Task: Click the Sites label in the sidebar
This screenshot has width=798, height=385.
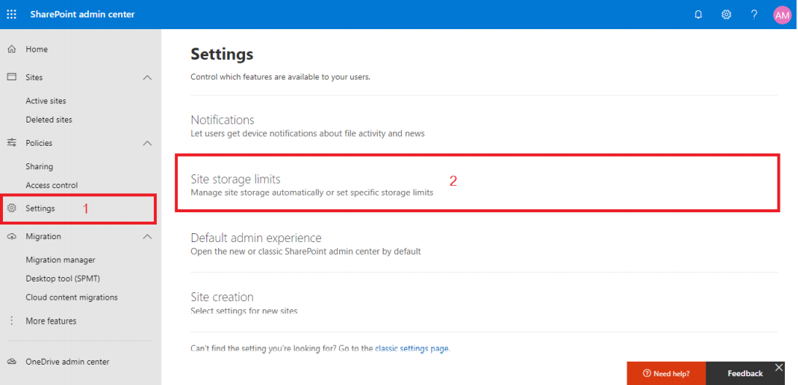Action: pyautogui.click(x=34, y=77)
